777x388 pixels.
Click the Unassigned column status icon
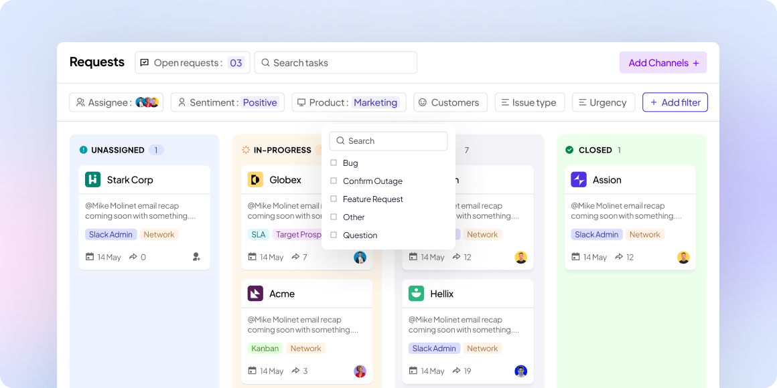click(x=83, y=150)
